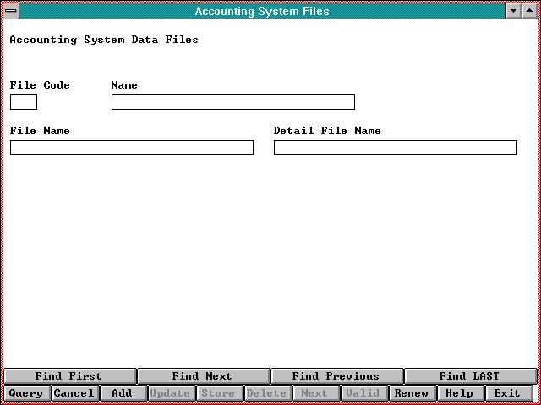The image size is (541, 405).
Task: Jump to last record with Find LAST
Action: [469, 376]
